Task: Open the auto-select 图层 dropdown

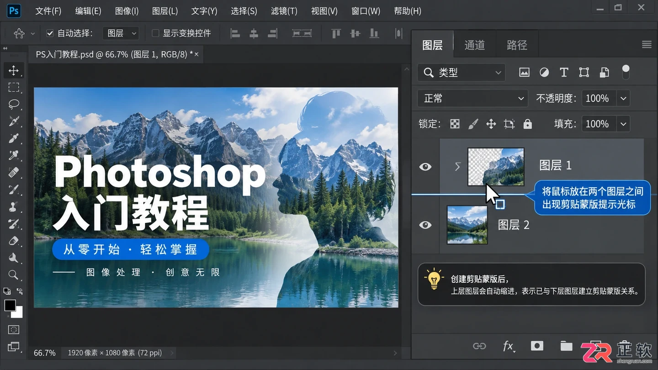Action: tap(121, 33)
